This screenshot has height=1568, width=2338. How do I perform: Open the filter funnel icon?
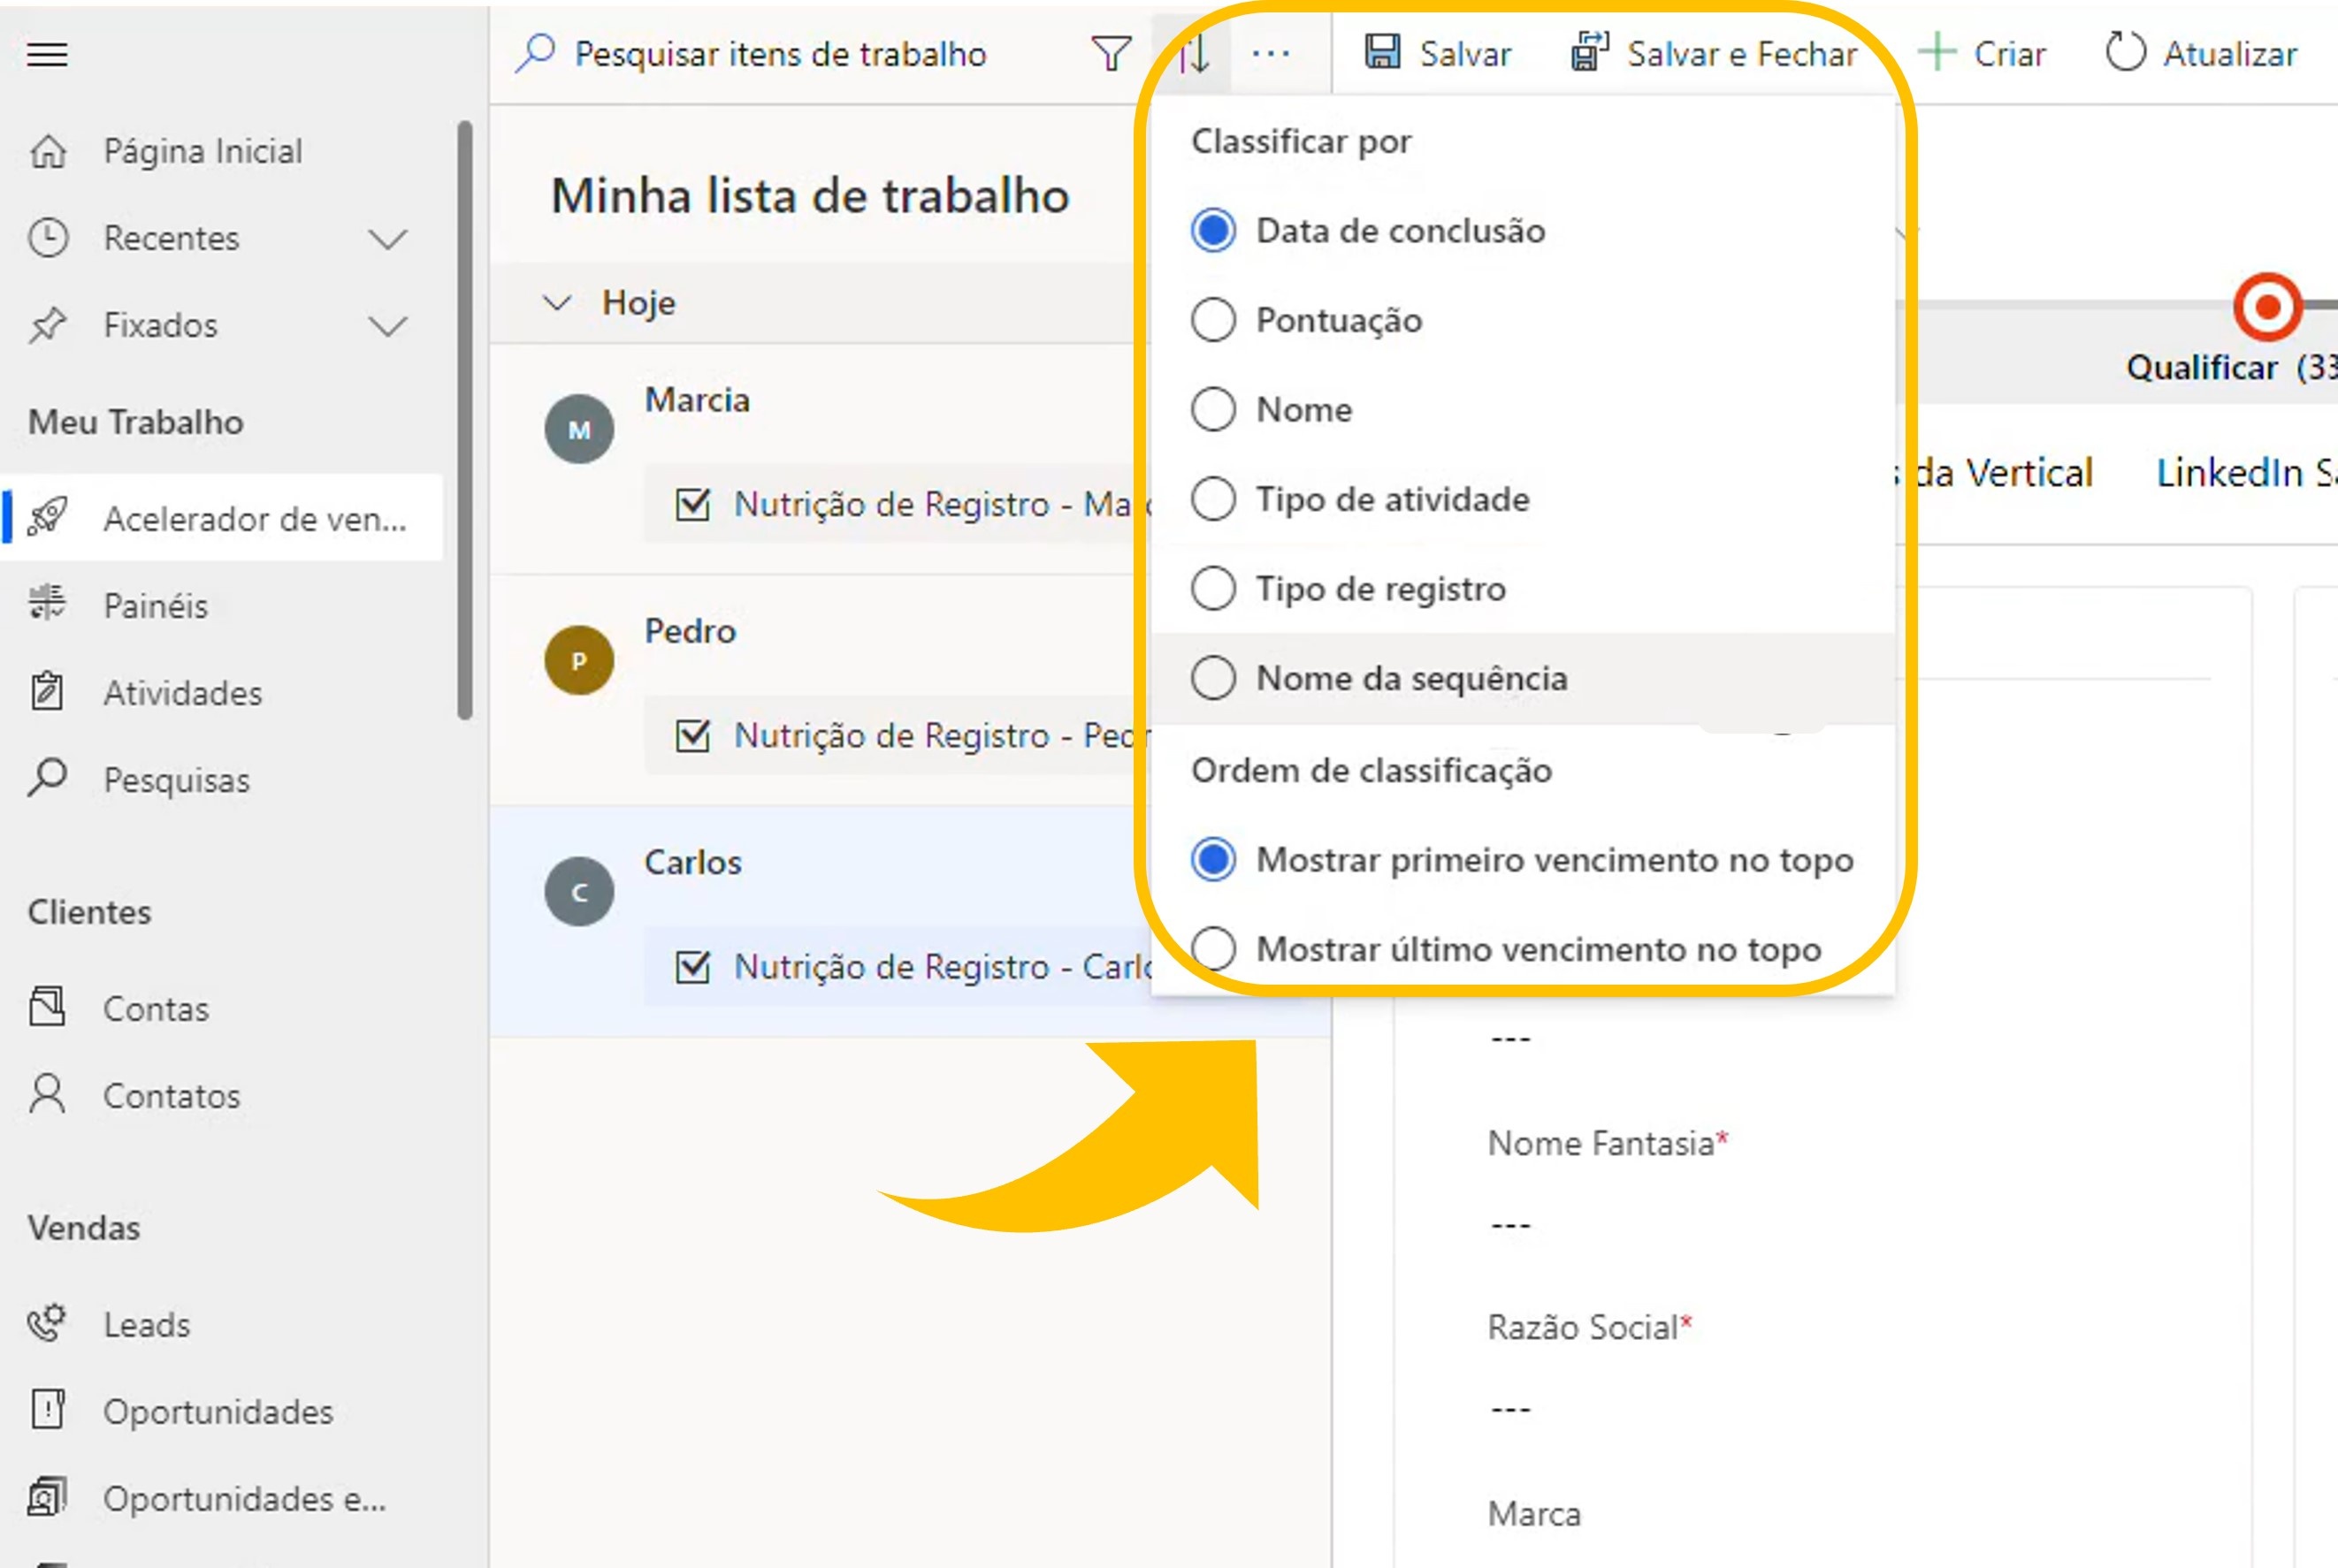coord(1111,54)
